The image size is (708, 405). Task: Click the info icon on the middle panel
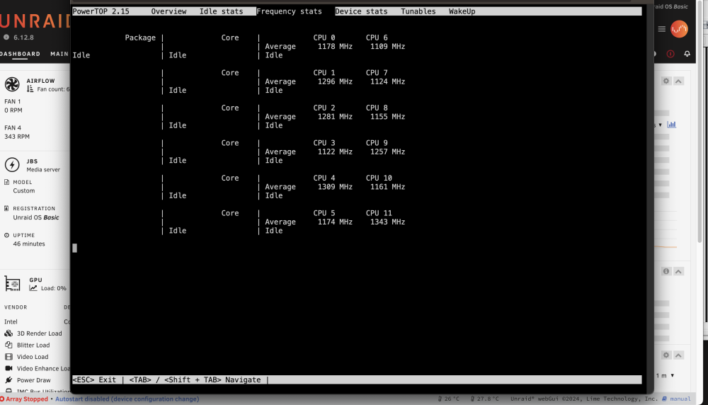click(x=666, y=271)
